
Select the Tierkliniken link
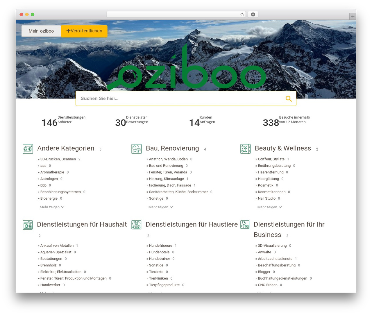point(158,278)
